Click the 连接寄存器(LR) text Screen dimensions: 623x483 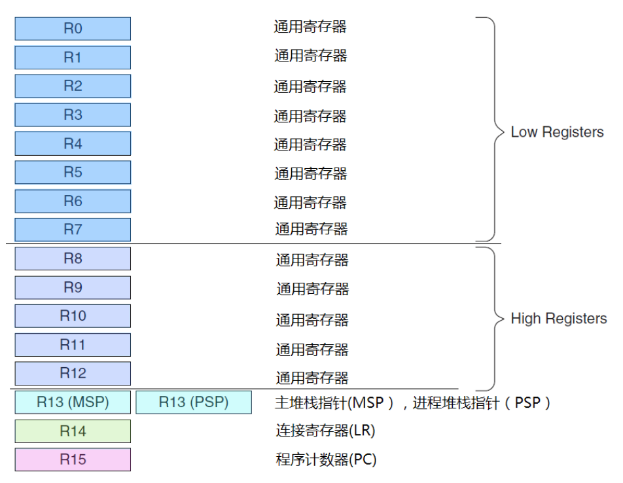click(x=325, y=431)
